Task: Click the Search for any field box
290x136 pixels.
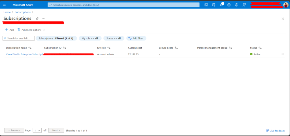Action: [x=19, y=38]
